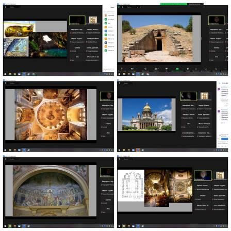The width and height of the screenshot is (231, 231).
Task: Click Record icon in tomb slide Zoom toolbar
Action: coord(188,69)
